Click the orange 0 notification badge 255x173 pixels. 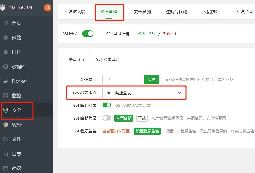[x=48, y=7]
